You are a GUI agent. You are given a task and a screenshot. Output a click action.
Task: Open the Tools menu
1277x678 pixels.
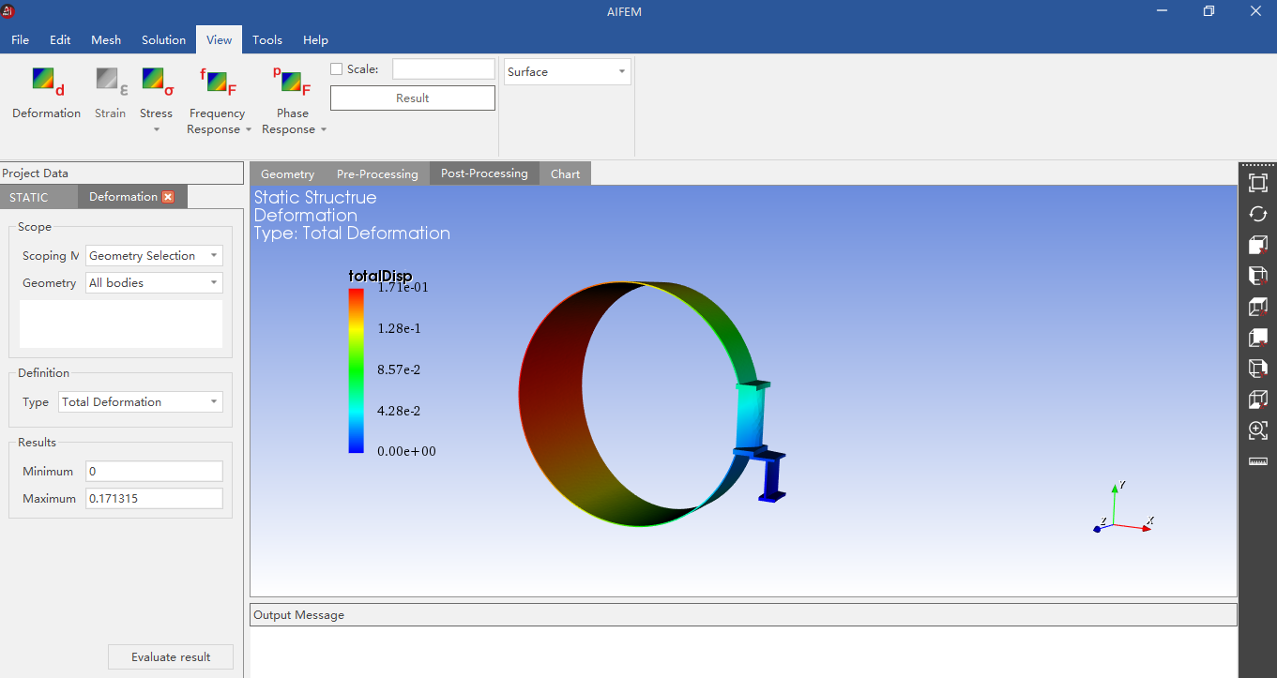point(267,40)
